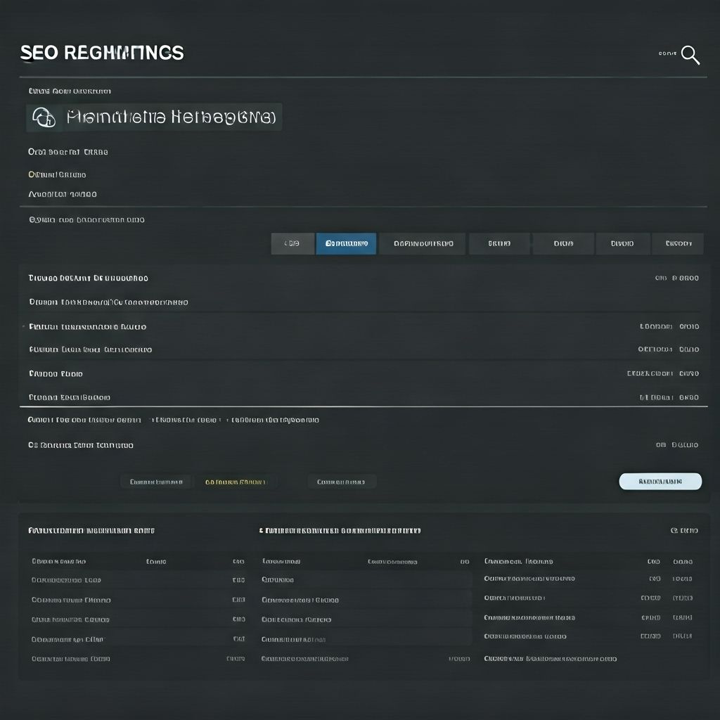The width and height of the screenshot is (720, 720).
Task: Click inside the domain name input field
Action: coord(169,117)
